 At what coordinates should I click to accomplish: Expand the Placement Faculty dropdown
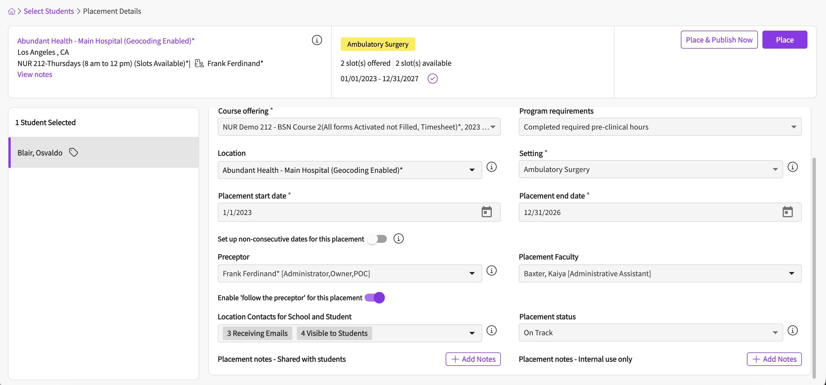(659, 273)
